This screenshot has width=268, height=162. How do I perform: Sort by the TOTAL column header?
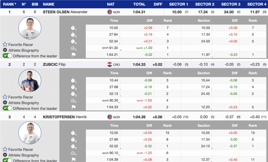click(139, 4)
